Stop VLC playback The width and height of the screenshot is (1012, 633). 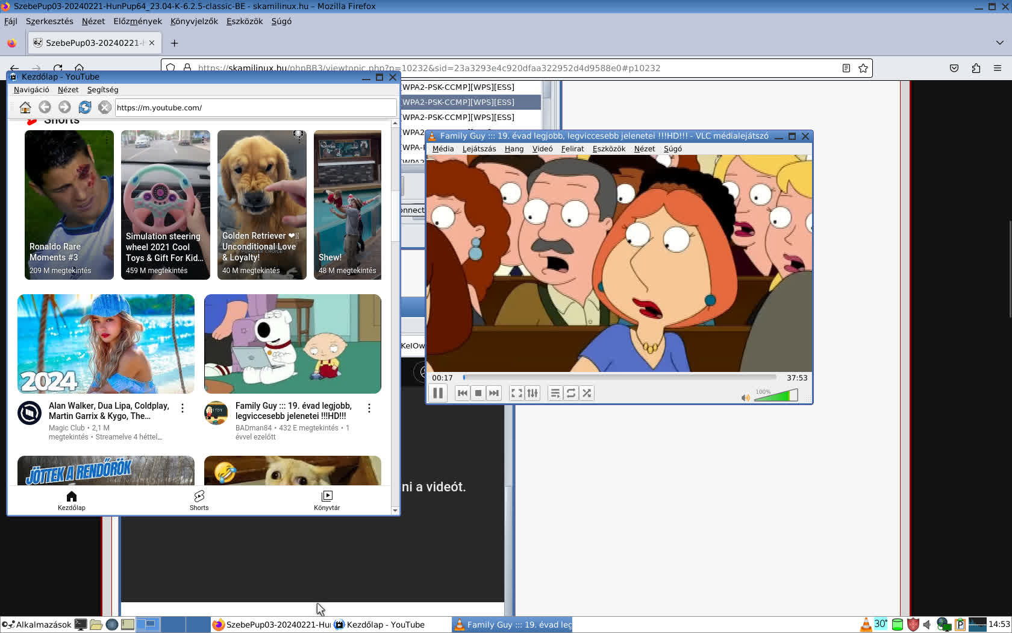point(478,393)
